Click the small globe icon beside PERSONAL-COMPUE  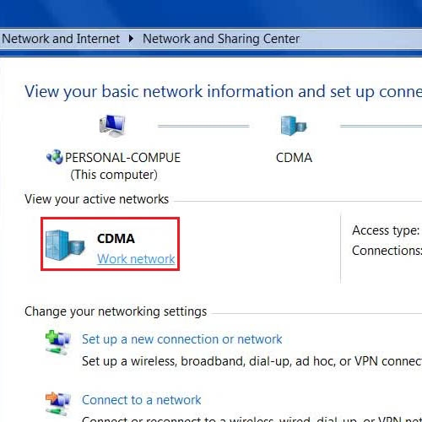(x=55, y=157)
